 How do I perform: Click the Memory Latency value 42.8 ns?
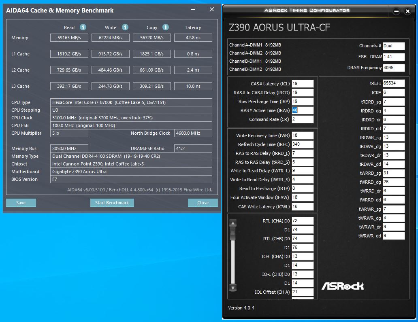[193, 38]
